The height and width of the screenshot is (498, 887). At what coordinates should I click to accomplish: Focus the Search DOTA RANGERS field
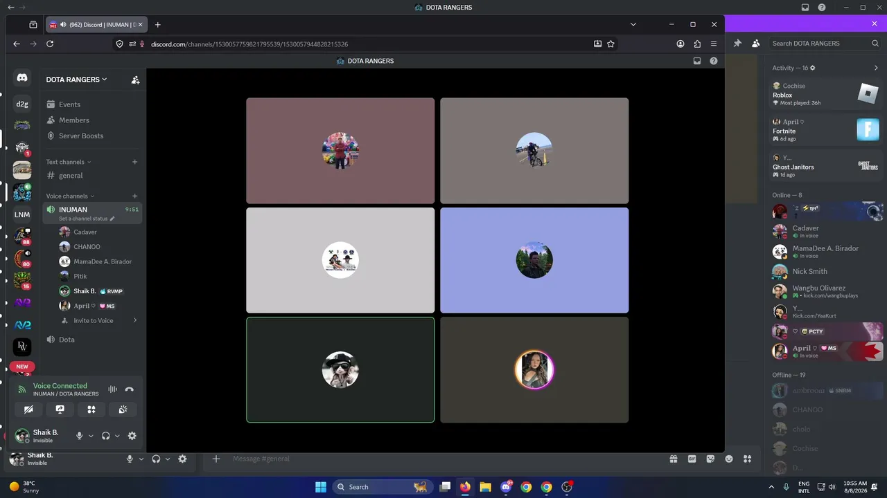click(x=825, y=43)
